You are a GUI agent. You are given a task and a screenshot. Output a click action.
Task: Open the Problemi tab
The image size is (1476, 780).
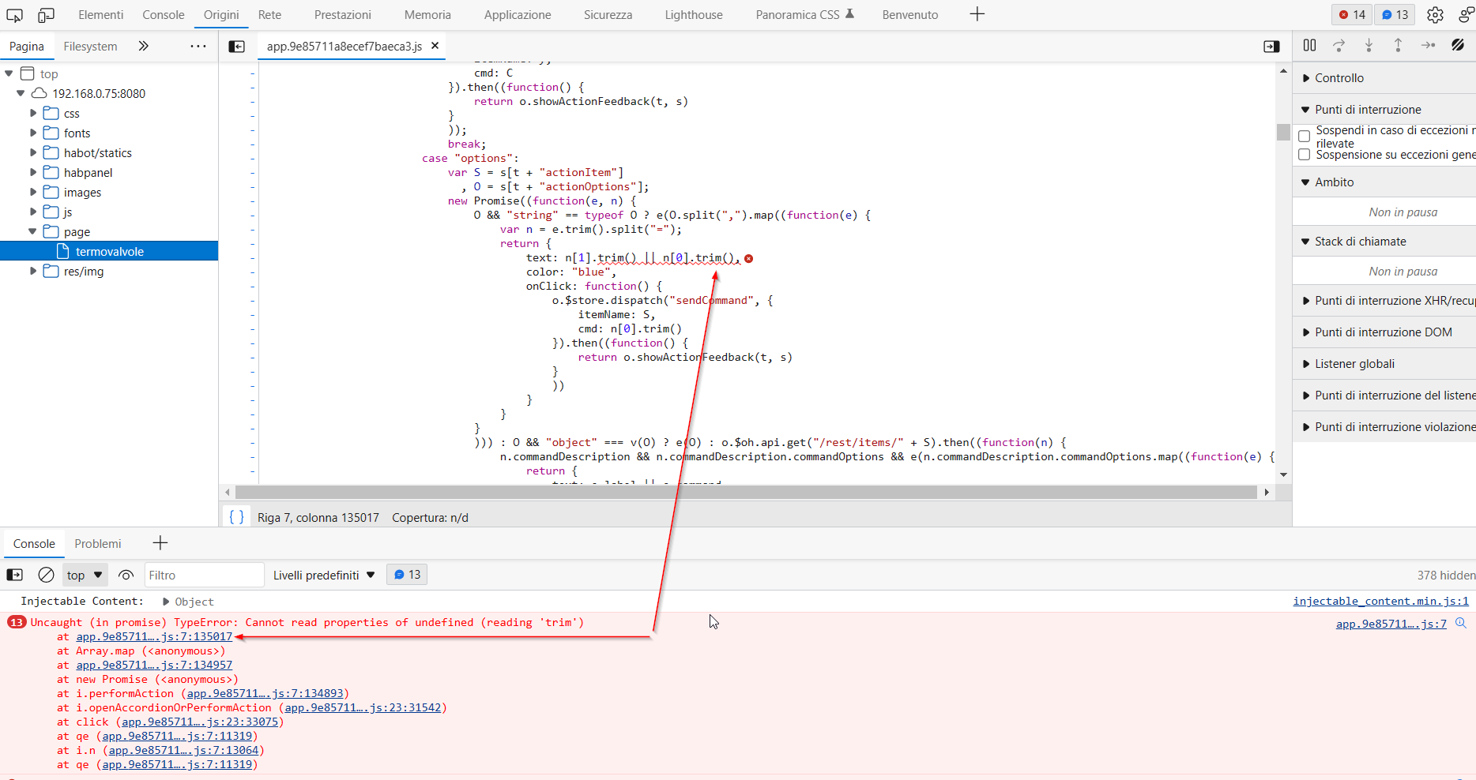point(98,544)
